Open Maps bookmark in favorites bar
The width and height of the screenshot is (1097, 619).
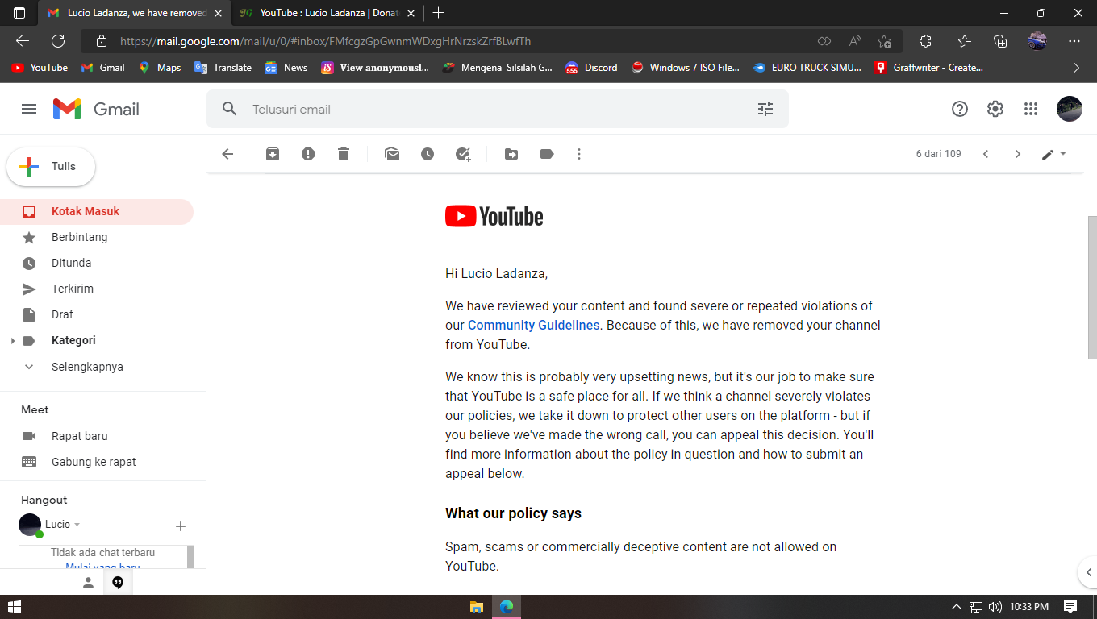(x=160, y=68)
